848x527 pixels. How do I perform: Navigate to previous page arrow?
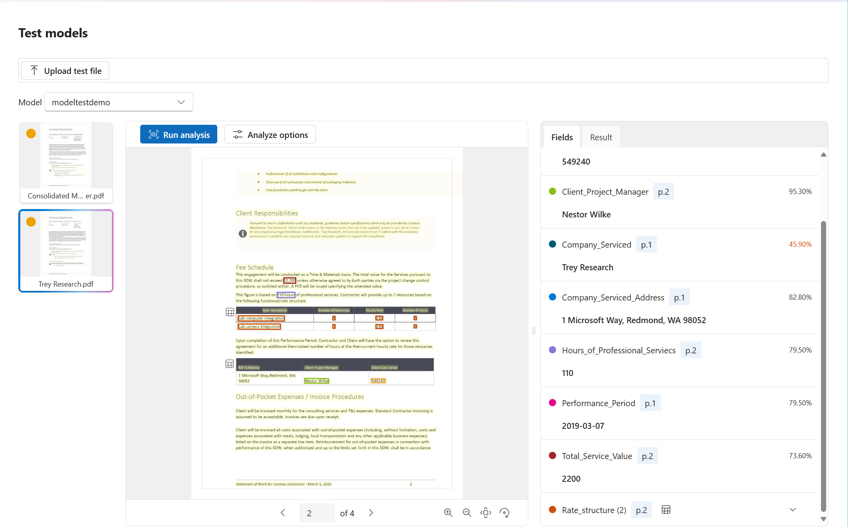(x=282, y=513)
